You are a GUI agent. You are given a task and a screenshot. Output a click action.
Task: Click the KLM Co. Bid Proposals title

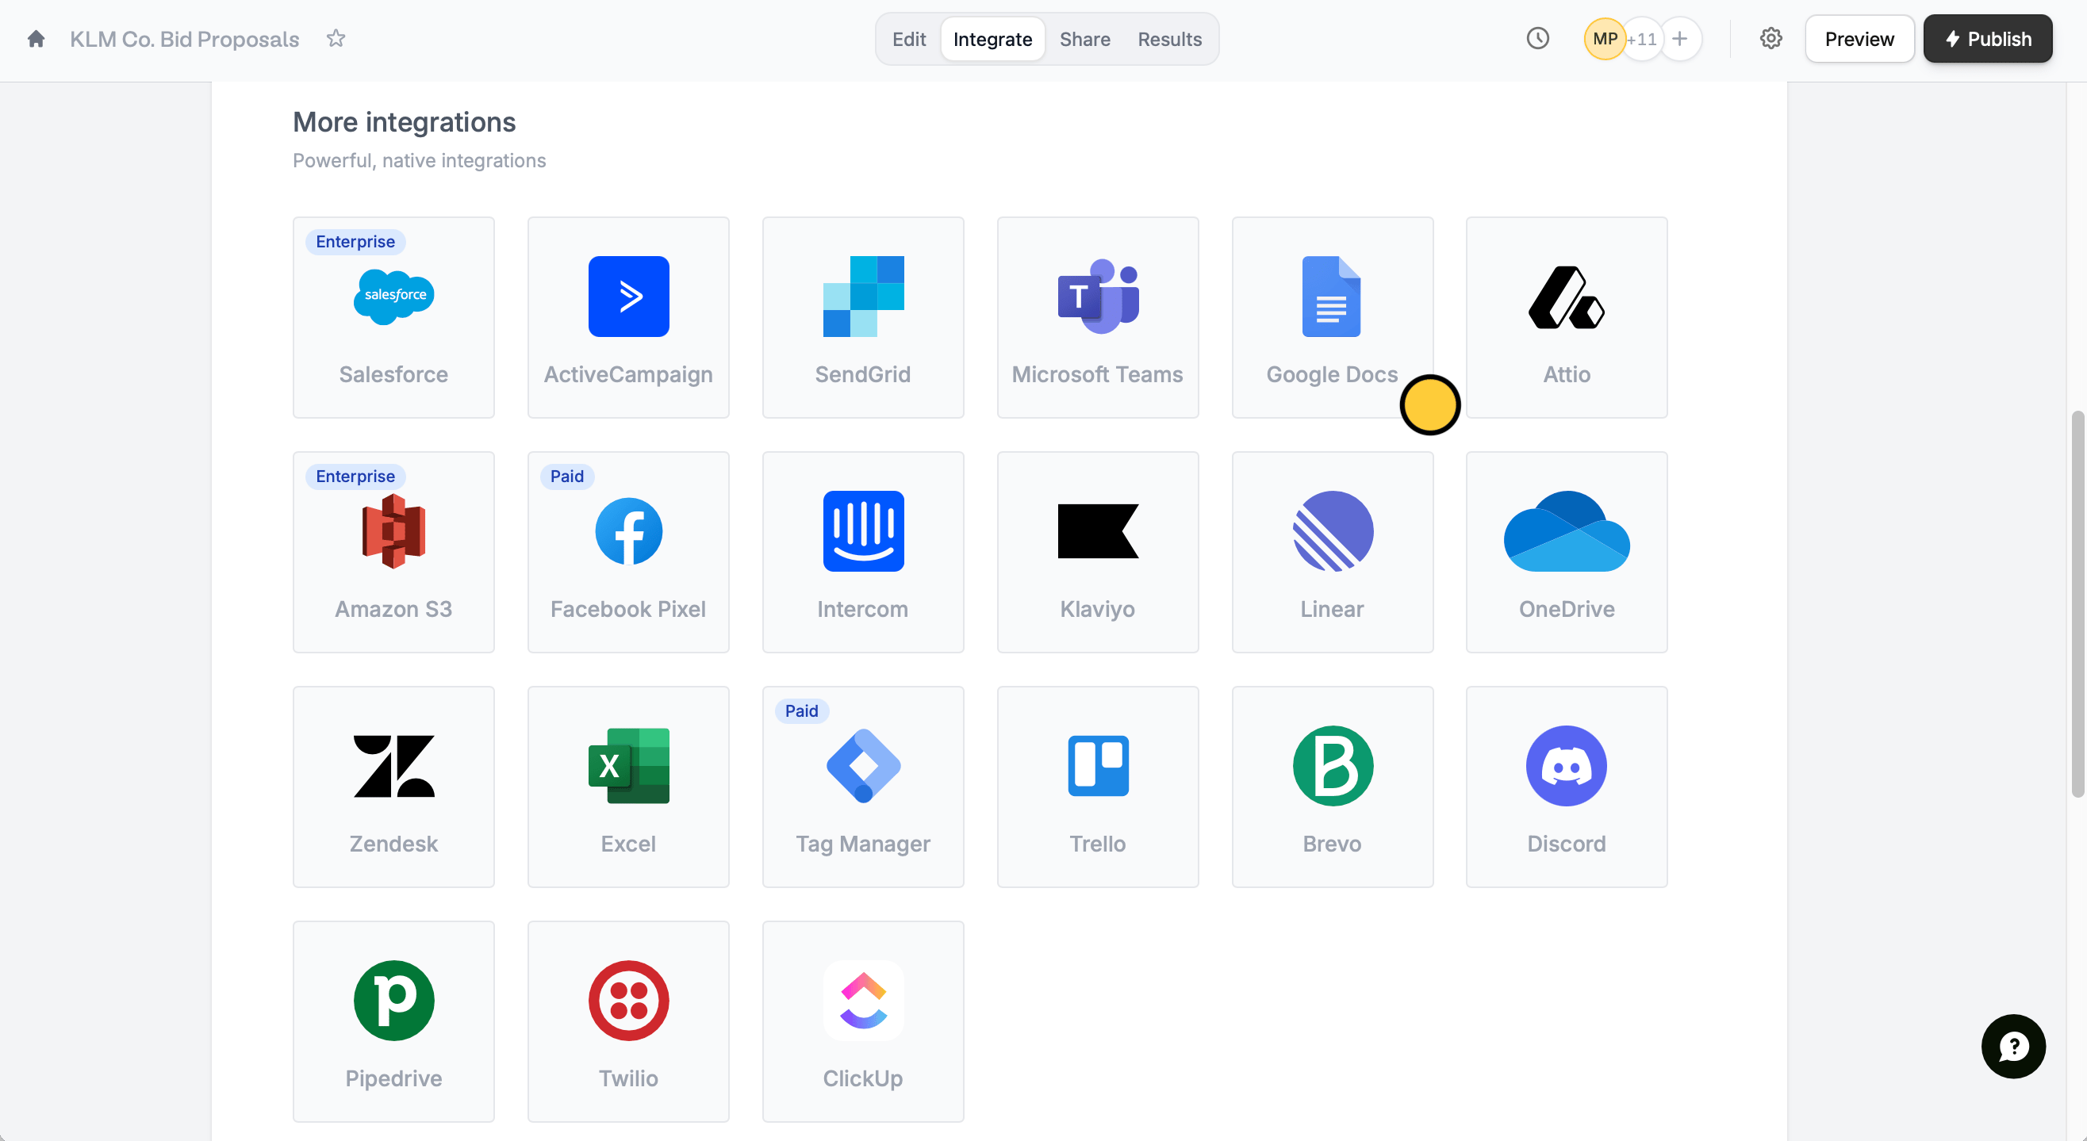[x=184, y=39]
